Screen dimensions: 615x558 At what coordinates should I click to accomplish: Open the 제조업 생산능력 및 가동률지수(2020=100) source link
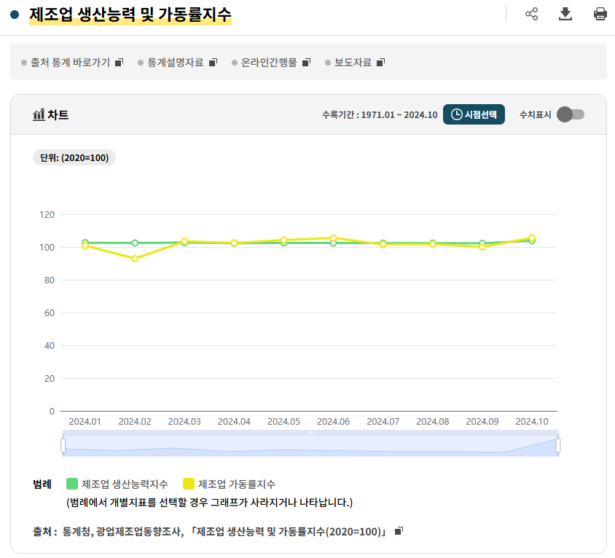tap(288, 532)
